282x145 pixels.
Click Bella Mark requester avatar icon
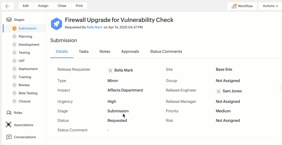110,71
